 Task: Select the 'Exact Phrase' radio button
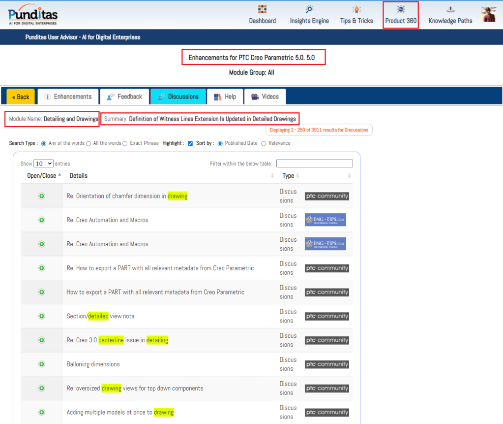(125, 143)
